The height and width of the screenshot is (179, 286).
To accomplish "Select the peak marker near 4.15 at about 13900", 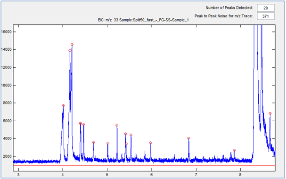I will coord(70,51).
